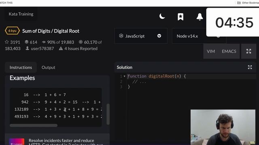This screenshot has width=259, height=145.
Task: Click the Sum of Digits / Digital Root title
Action: (51, 31)
